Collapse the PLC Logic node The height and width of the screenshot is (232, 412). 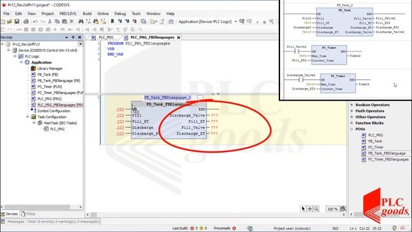(x=15, y=56)
